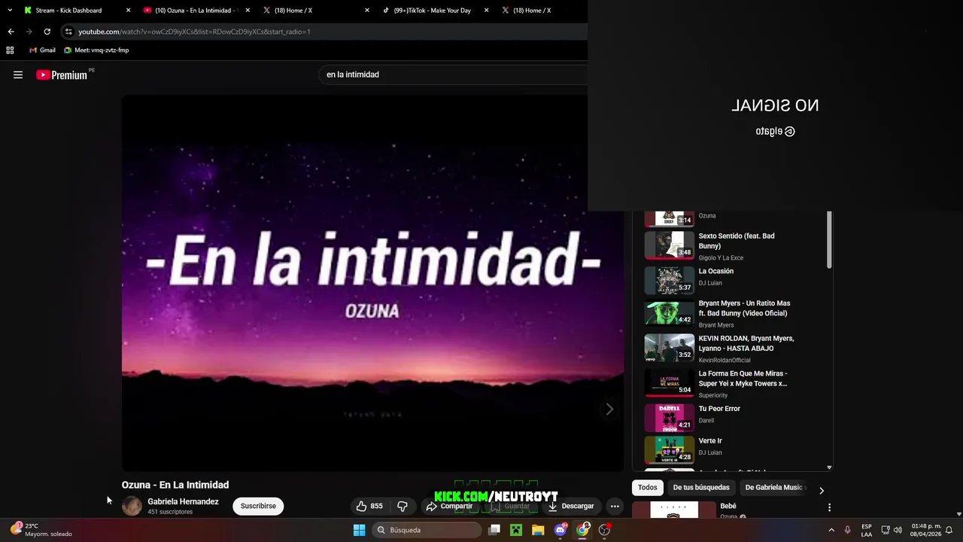This screenshot has height=542, width=963.
Task: Open the YouTube hamburger guide menu
Action: coord(18,75)
